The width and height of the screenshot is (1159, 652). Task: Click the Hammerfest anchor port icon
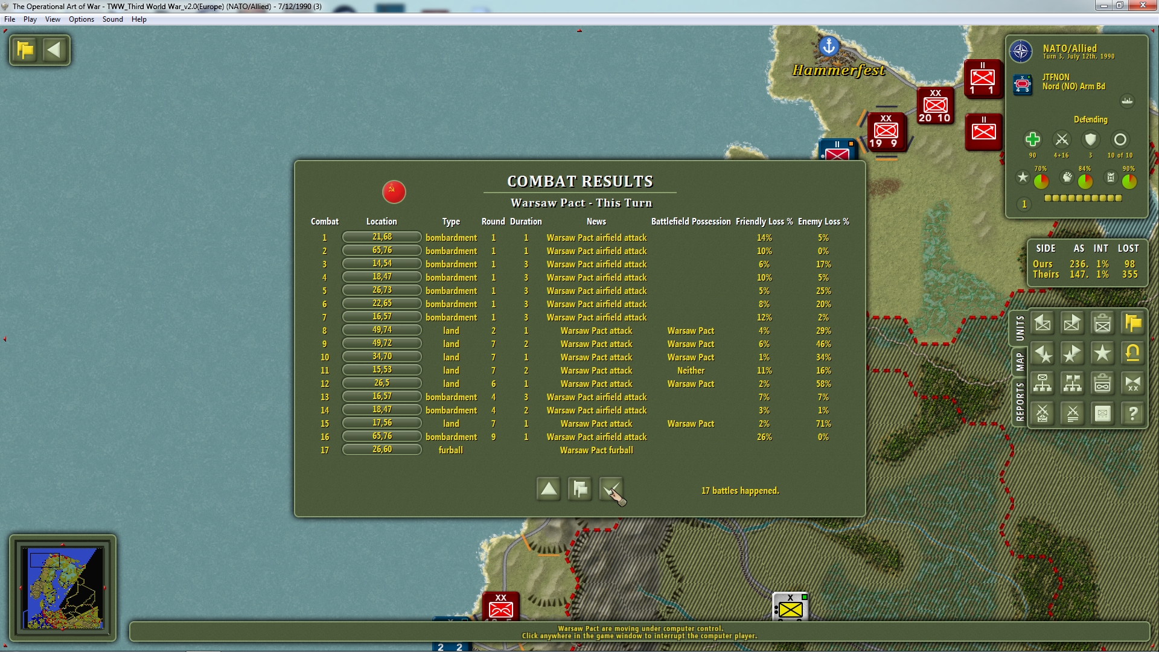click(829, 45)
